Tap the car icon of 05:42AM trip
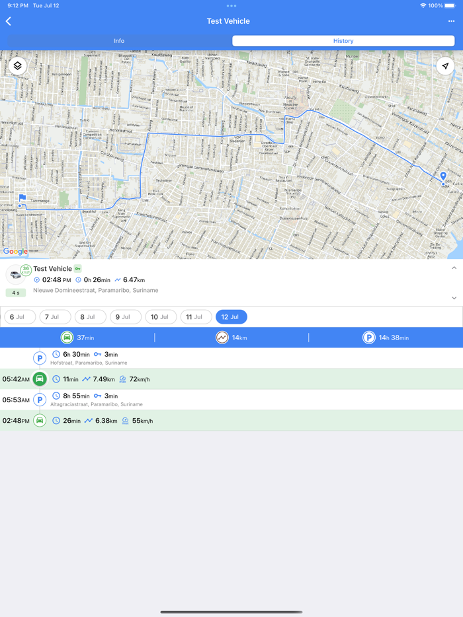This screenshot has height=617, width=463. tap(40, 379)
